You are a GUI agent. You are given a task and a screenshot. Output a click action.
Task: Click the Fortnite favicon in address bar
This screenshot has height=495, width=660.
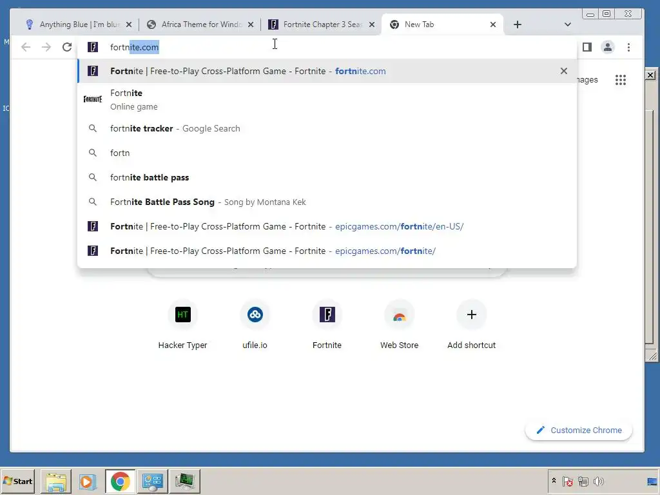click(93, 47)
